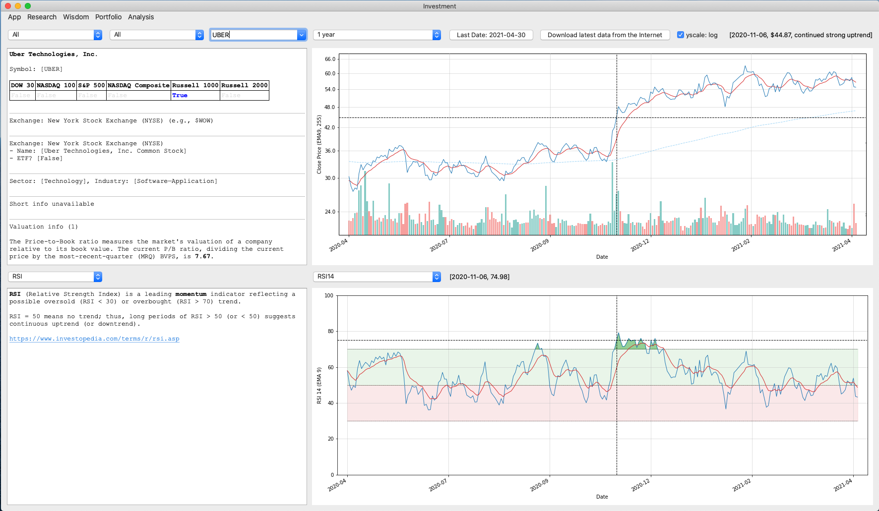Click the "NASDAQ Composite" table header cell
Viewport: 879px width, 511px height.
[x=139, y=85]
